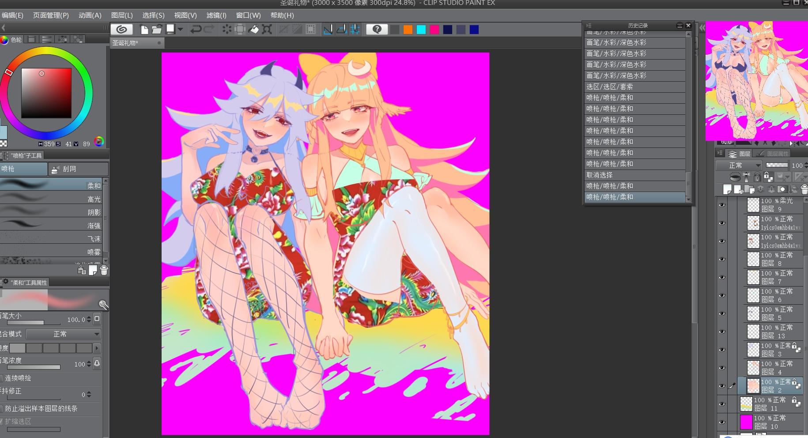
Task: Hide layer 图层 13 via eye icon
Action: point(722,332)
